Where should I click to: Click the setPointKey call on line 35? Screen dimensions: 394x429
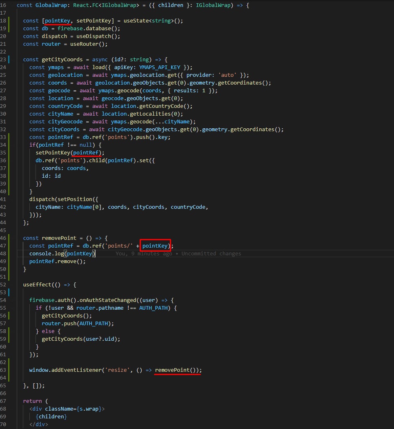(x=53, y=153)
